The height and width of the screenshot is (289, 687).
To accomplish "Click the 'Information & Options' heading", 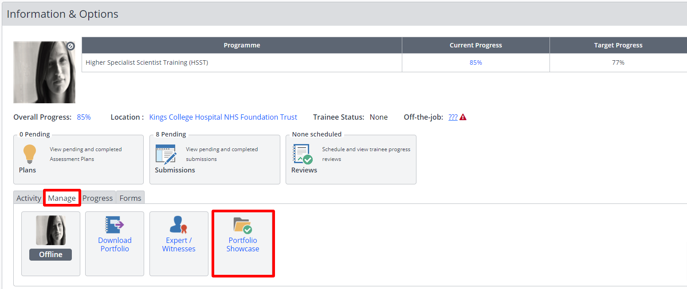I will pyautogui.click(x=63, y=14).
